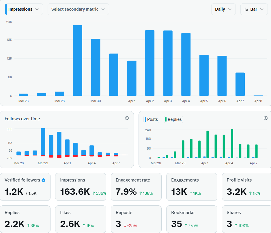Image resolution: width=271 pixels, height=233 pixels.
Task: Click the Mar 26 impressions bar
Action: 23,95
